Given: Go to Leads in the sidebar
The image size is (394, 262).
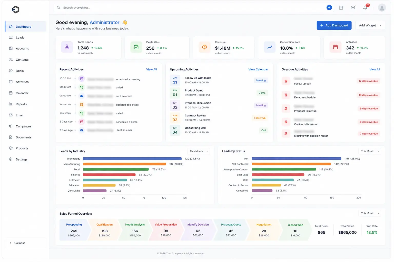Looking at the screenshot, I should [x=25, y=37].
